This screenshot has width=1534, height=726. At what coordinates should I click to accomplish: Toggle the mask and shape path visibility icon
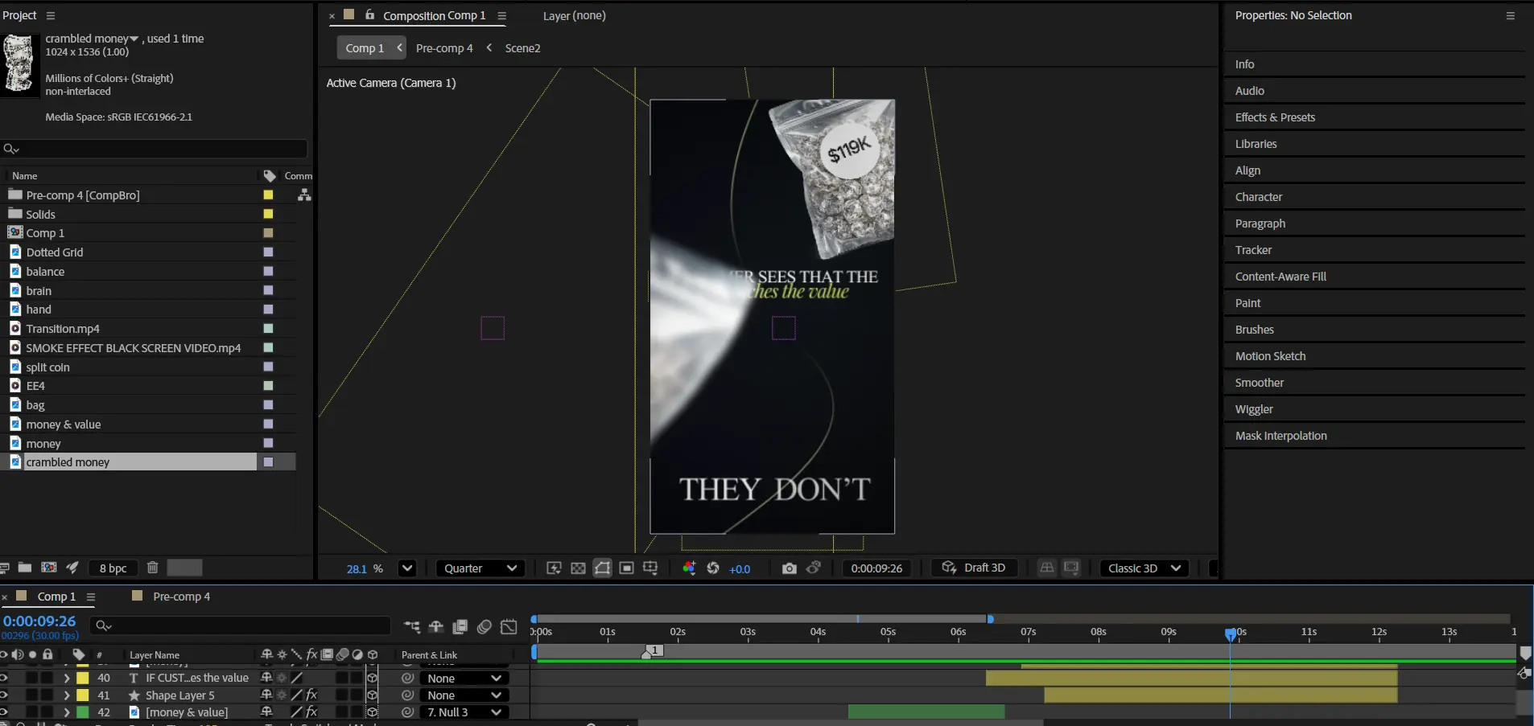(602, 568)
